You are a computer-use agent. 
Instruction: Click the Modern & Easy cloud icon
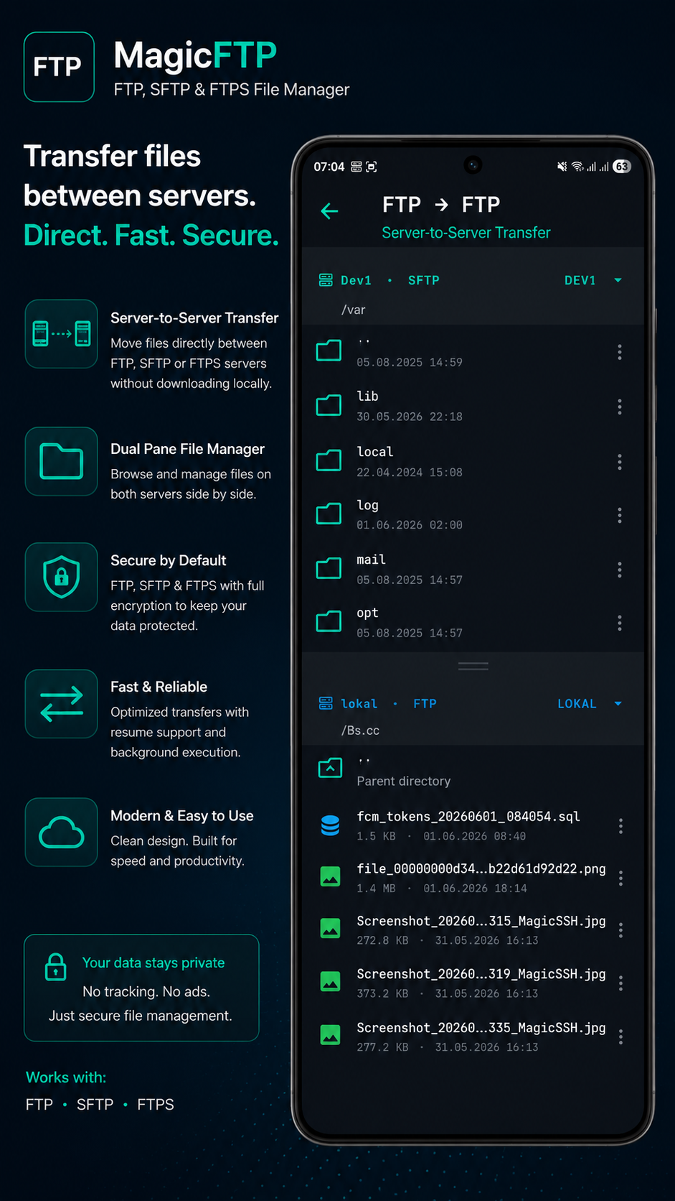point(62,832)
